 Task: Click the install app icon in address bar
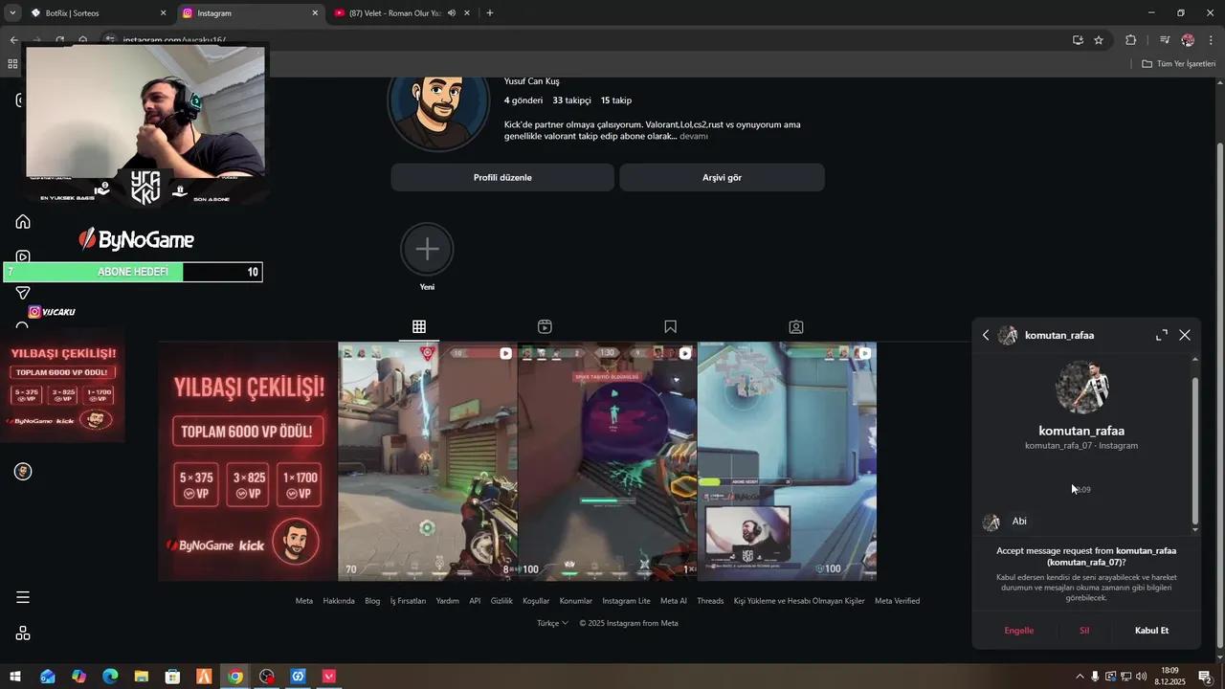pos(1078,40)
